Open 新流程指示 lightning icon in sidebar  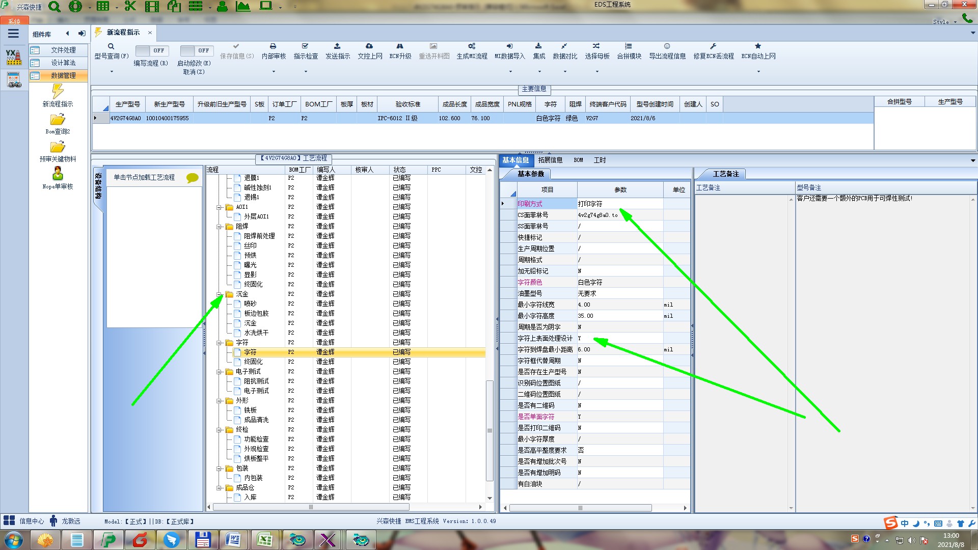pos(58,92)
